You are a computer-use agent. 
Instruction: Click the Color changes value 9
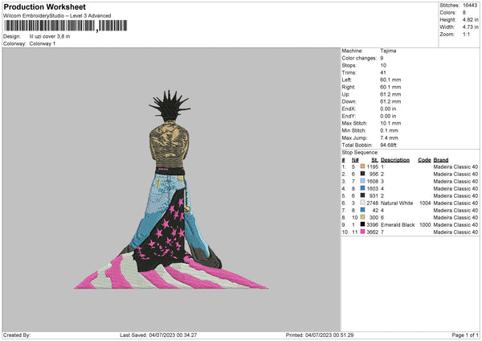382,58
